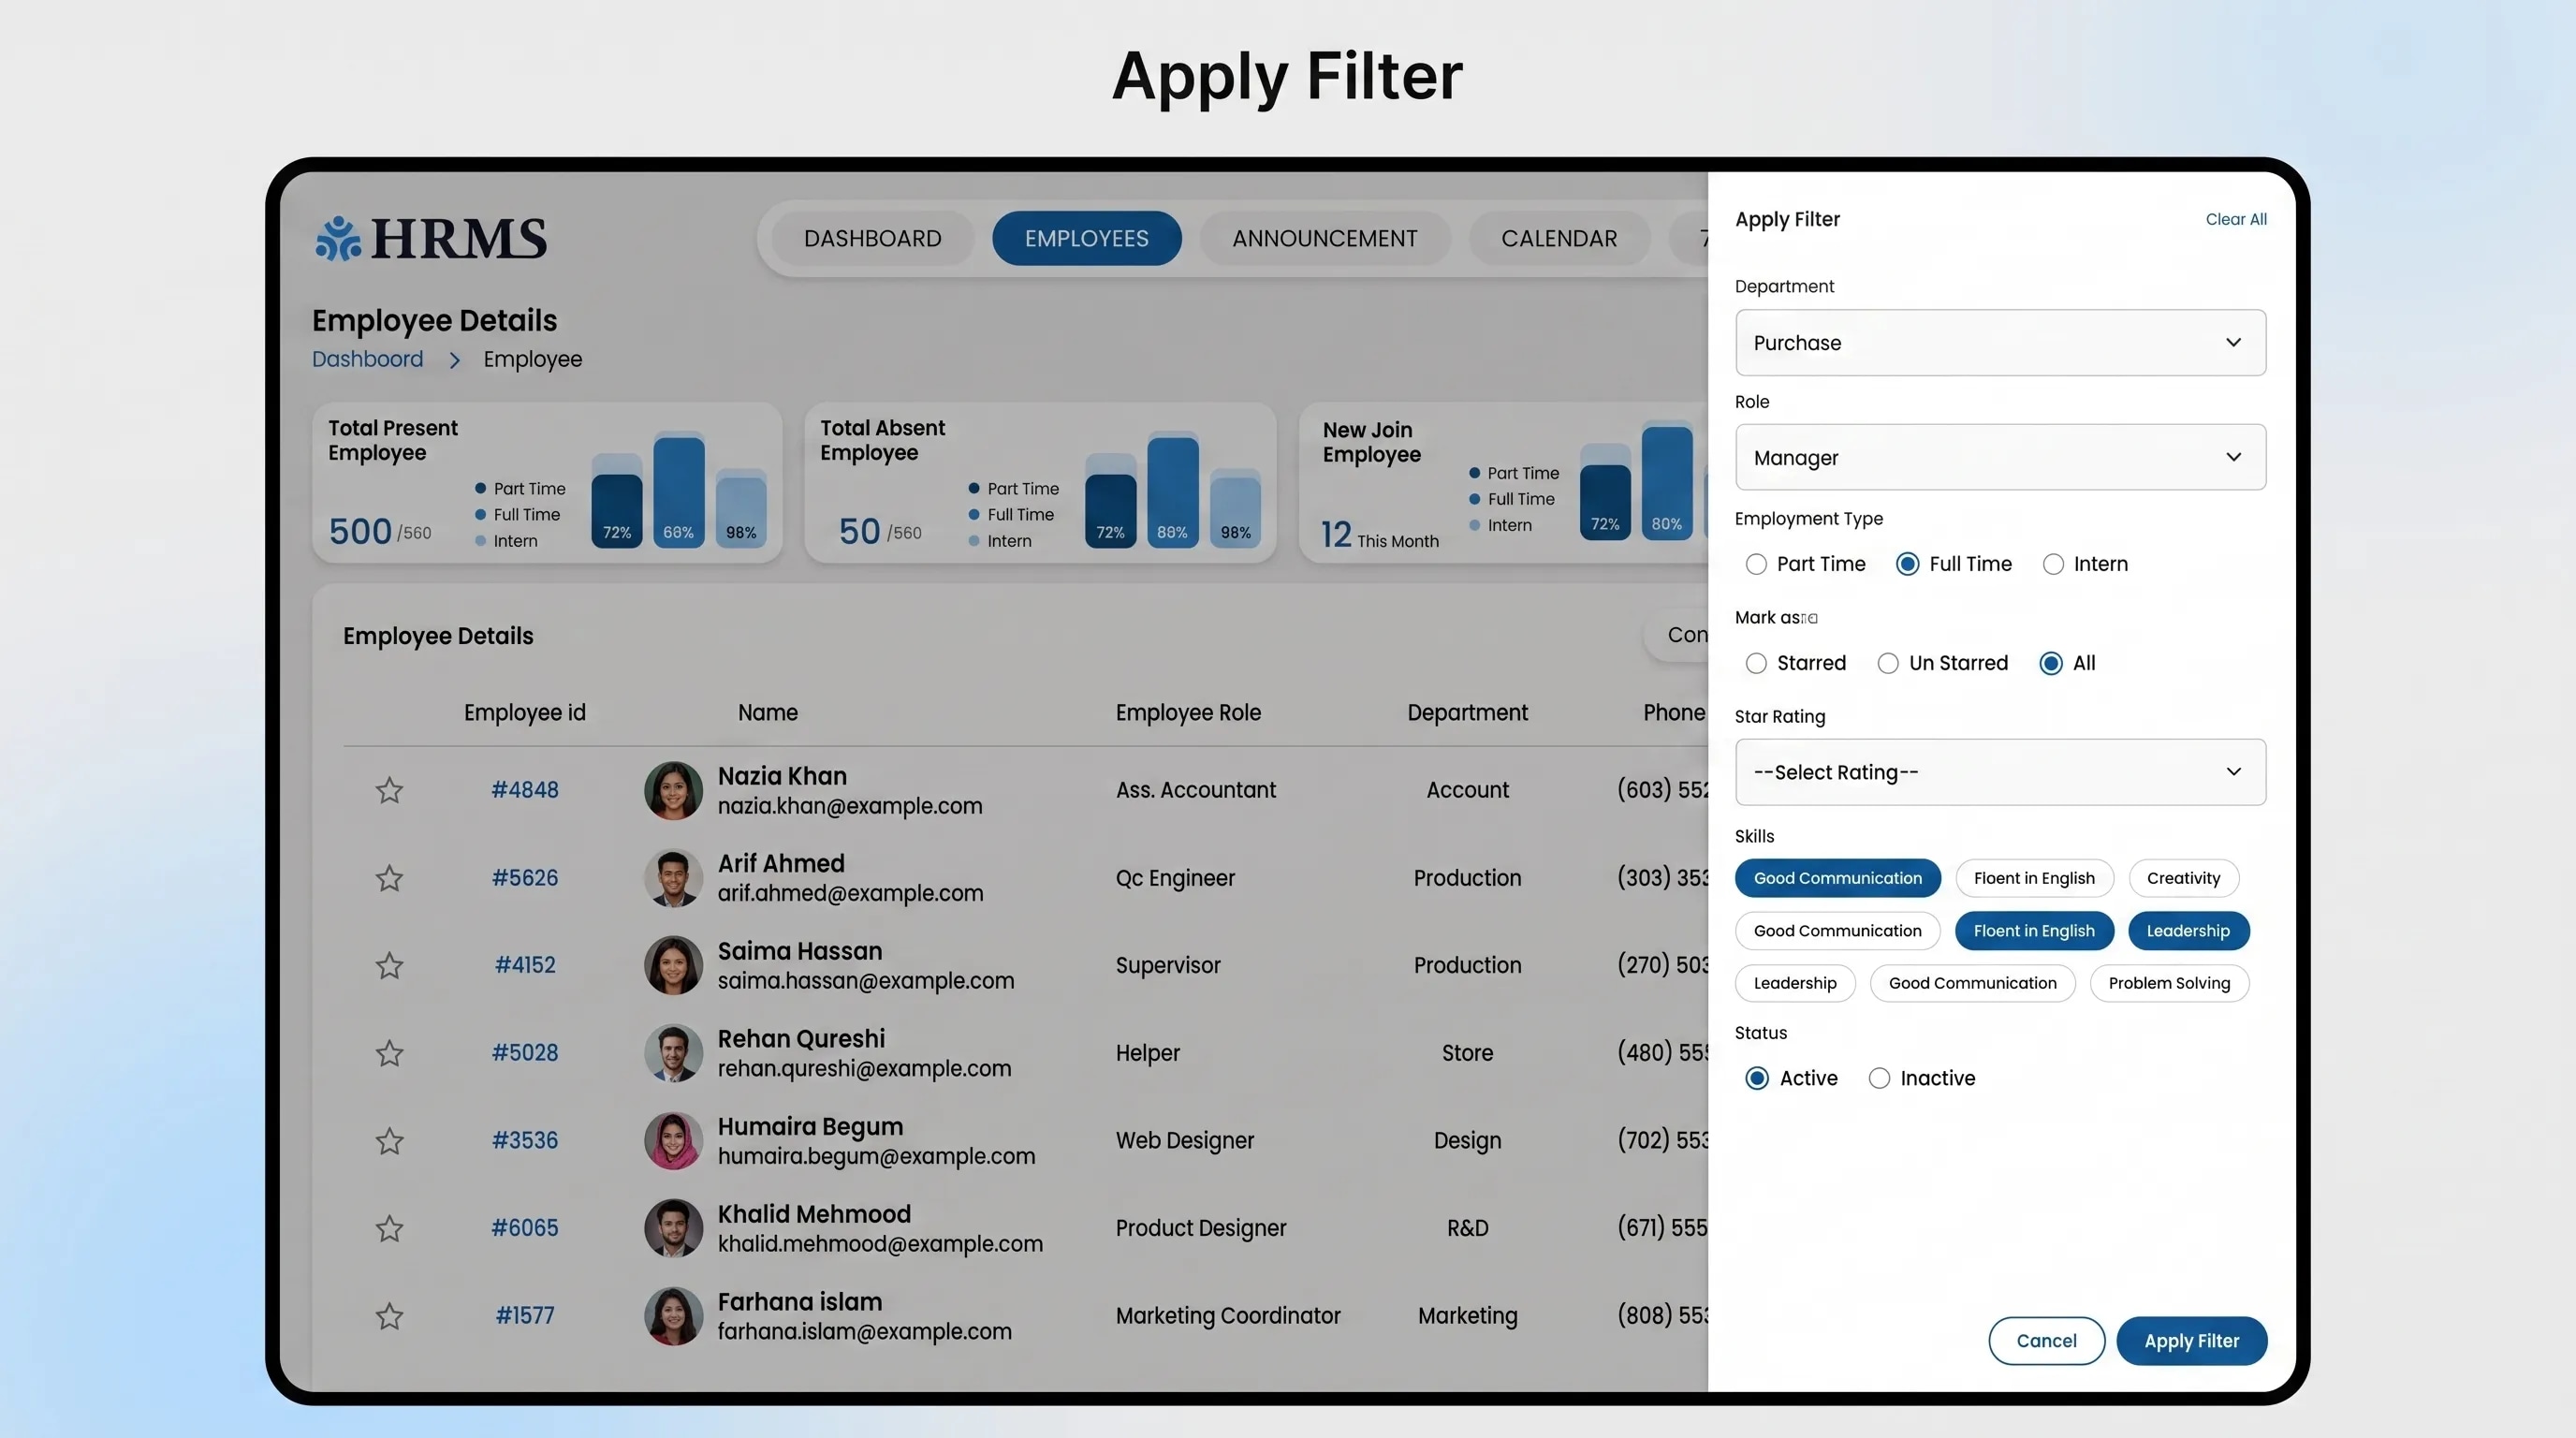Click the breadcrumb chevron after Dashboord
The height and width of the screenshot is (1438, 2576).
[x=454, y=360]
